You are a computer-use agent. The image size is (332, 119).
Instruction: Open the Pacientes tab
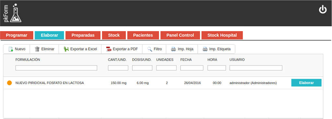point(143,35)
